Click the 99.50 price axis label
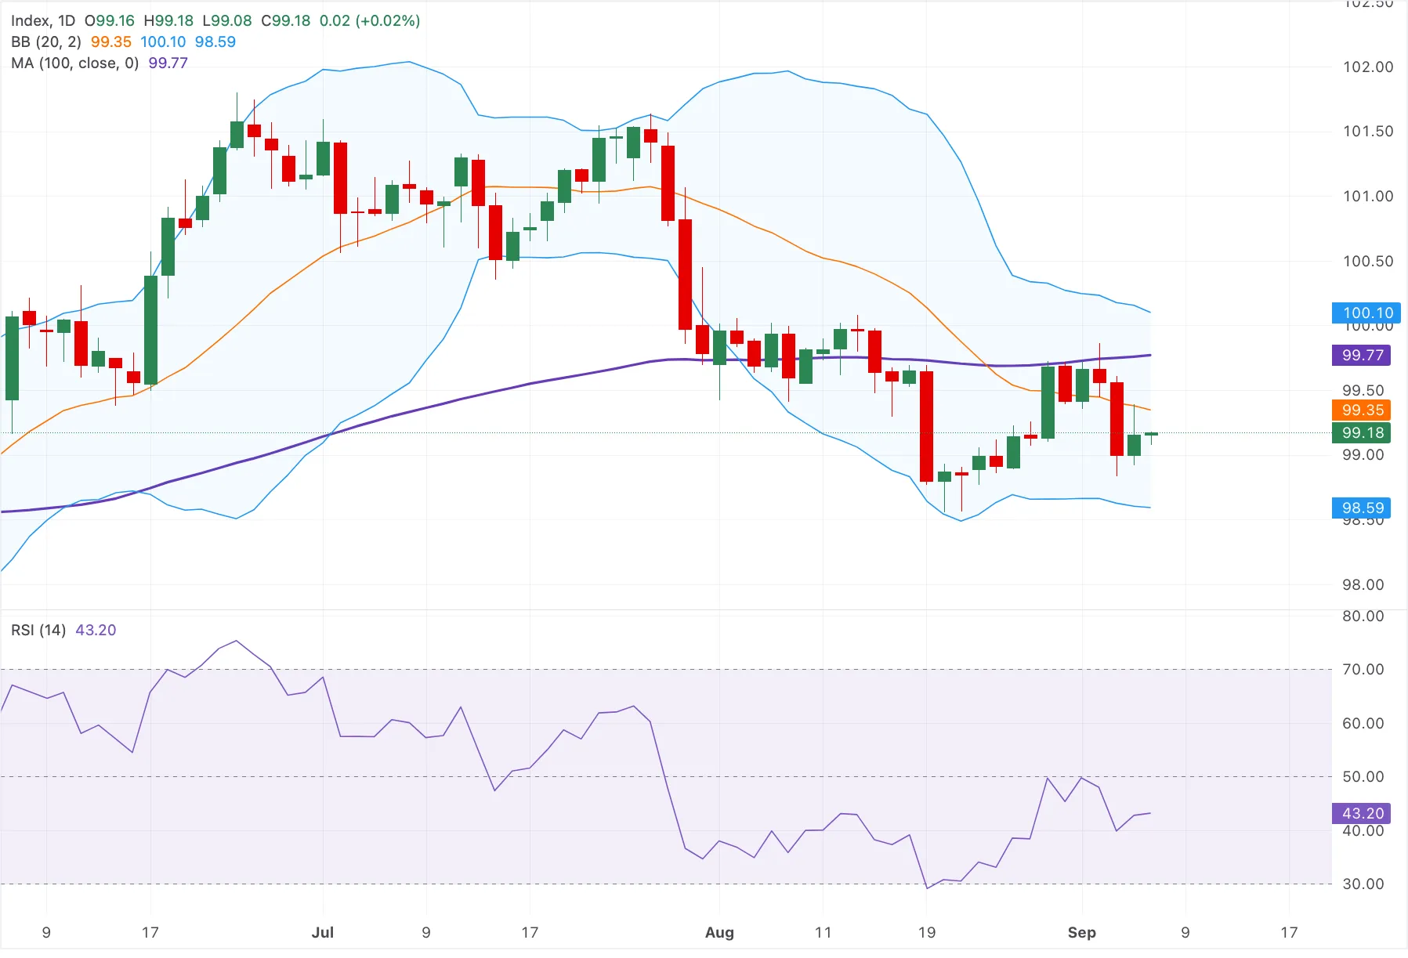The image size is (1408, 958). coord(1363,391)
